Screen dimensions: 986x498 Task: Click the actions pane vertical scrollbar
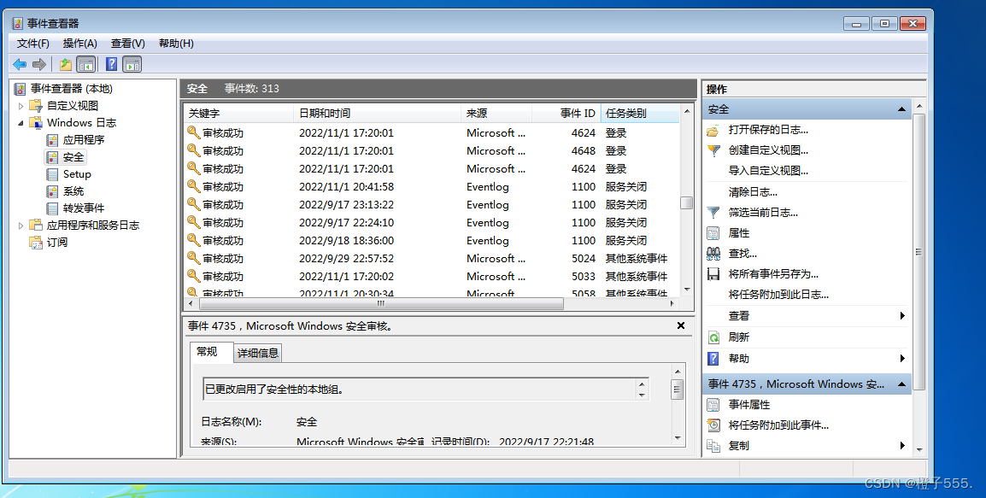coord(919,251)
